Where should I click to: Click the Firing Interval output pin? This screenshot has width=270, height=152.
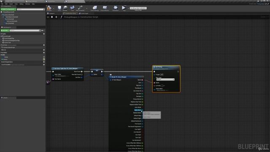pos(142,99)
